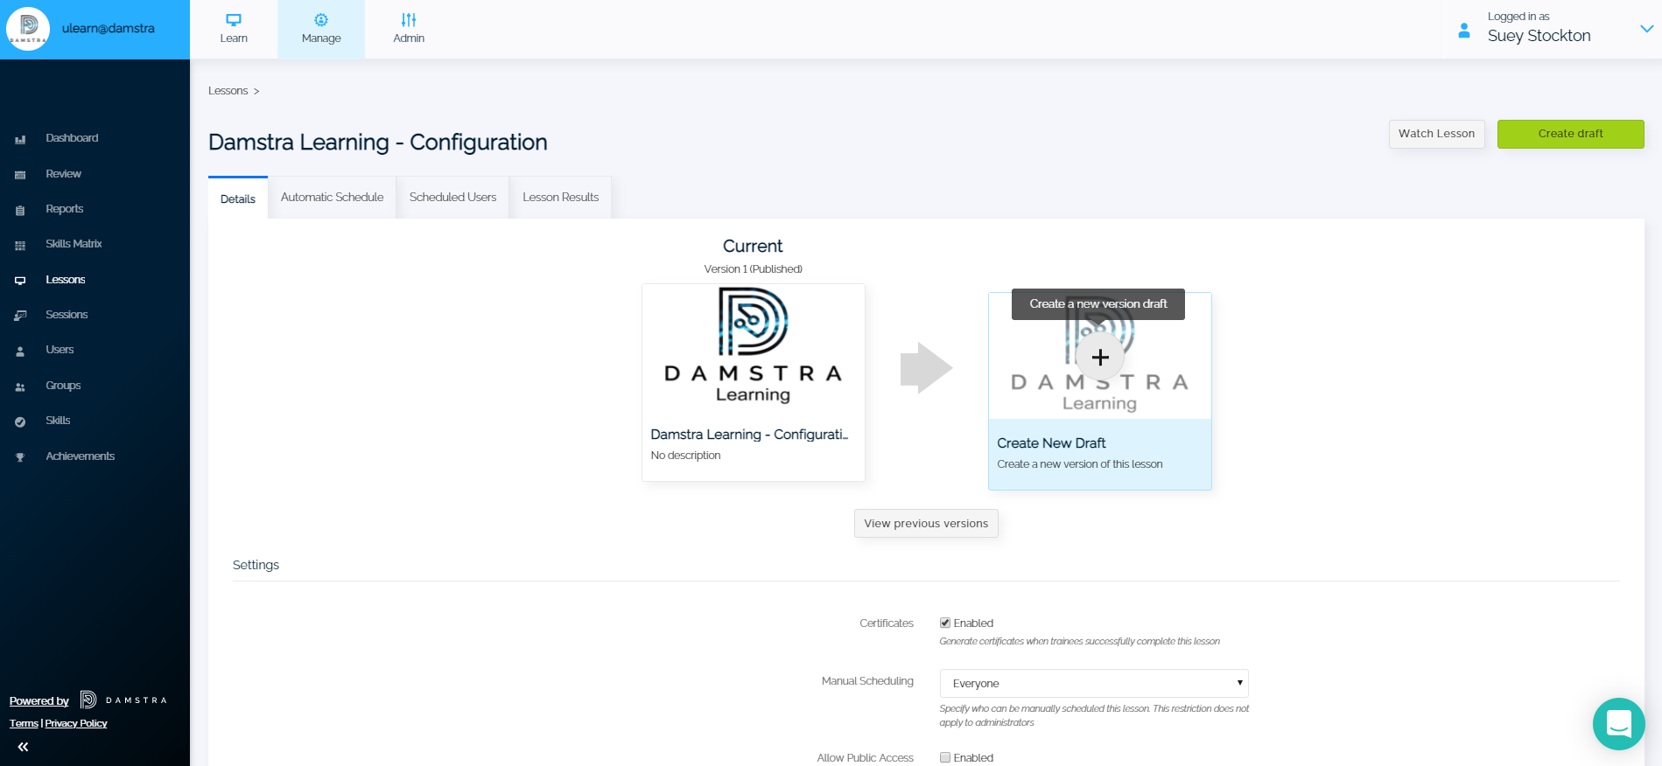Click the Learn monitor icon in top bar
This screenshot has height=766, width=1662.
[234, 20]
